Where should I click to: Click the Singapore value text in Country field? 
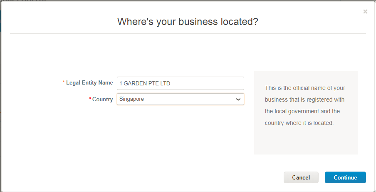132,99
